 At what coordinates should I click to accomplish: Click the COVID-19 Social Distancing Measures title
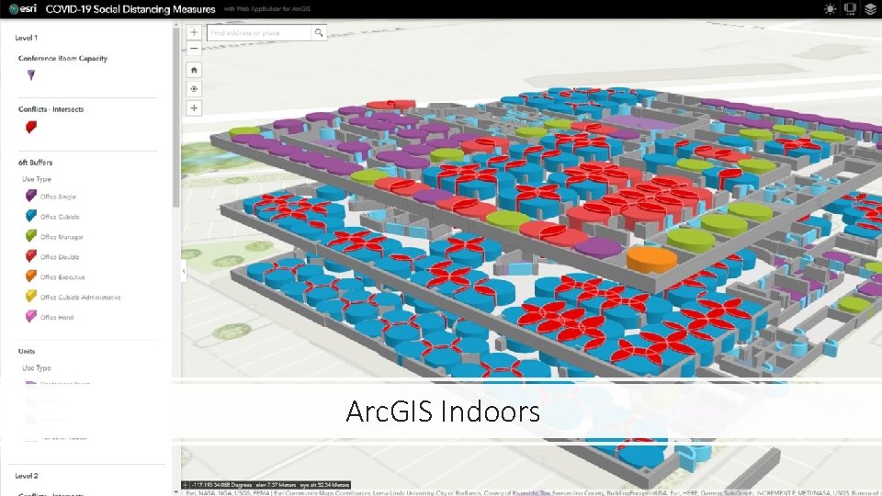pyautogui.click(x=130, y=9)
